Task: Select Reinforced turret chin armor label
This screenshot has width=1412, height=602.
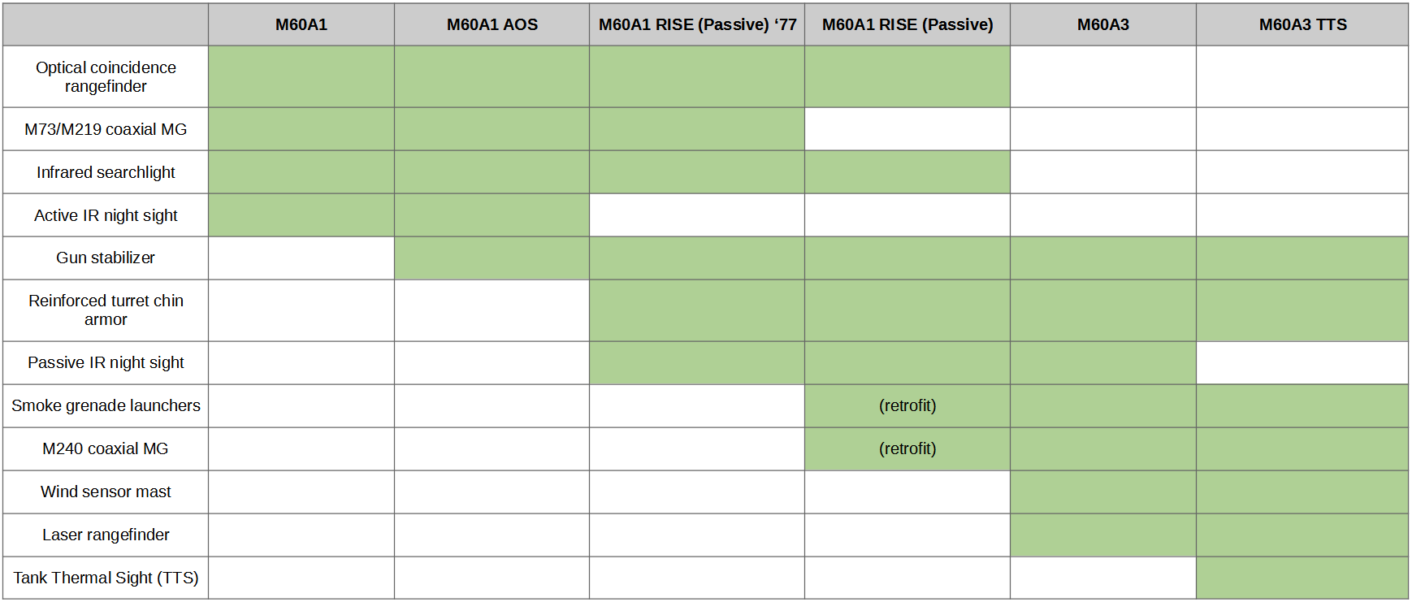Action: pyautogui.click(x=106, y=310)
